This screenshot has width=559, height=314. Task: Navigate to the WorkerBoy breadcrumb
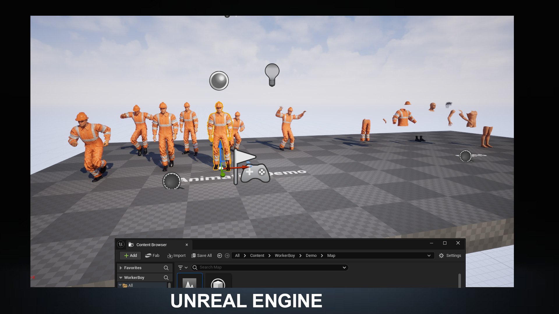coord(285,256)
